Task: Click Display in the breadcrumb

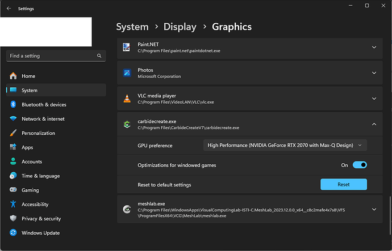Action: (180, 27)
